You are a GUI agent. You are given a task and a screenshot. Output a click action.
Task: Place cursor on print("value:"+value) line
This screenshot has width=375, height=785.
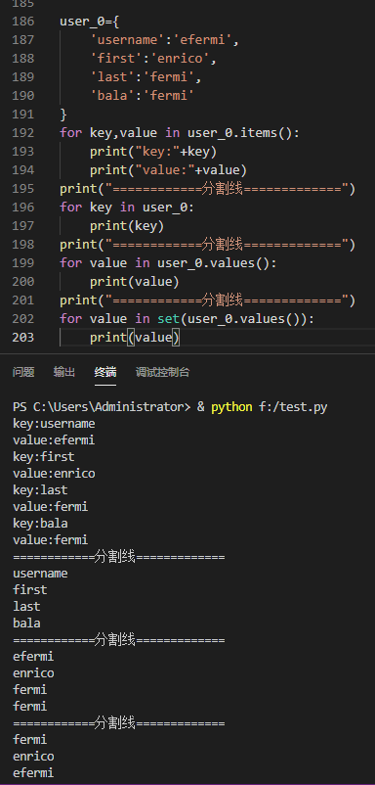[x=168, y=170]
